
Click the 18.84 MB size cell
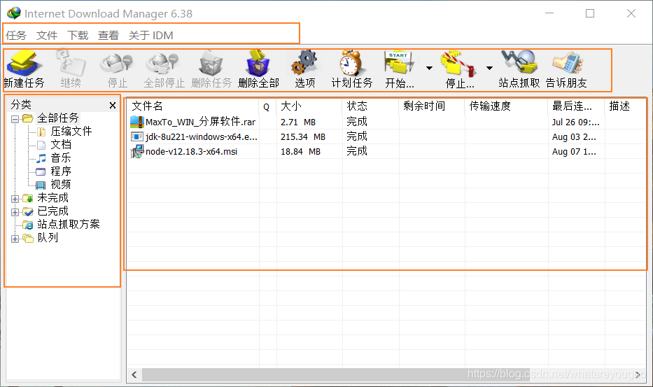coord(300,151)
